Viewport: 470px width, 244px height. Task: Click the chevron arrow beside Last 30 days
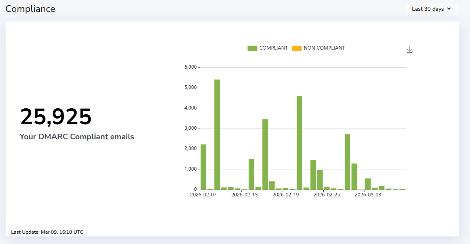[x=449, y=9]
